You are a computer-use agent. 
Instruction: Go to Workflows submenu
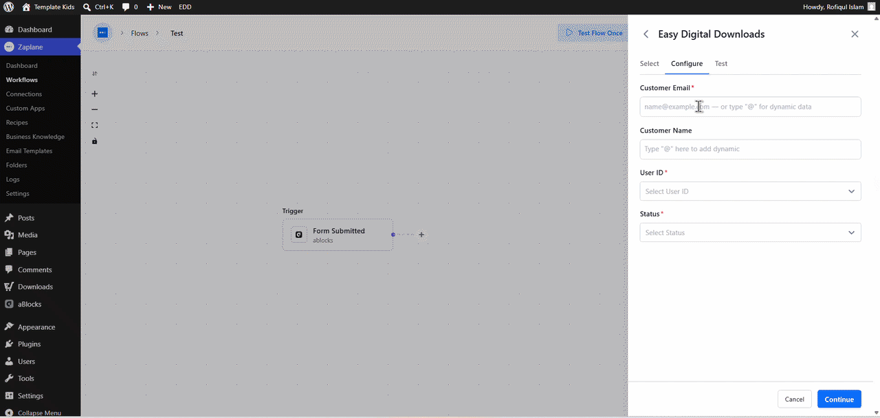point(22,80)
